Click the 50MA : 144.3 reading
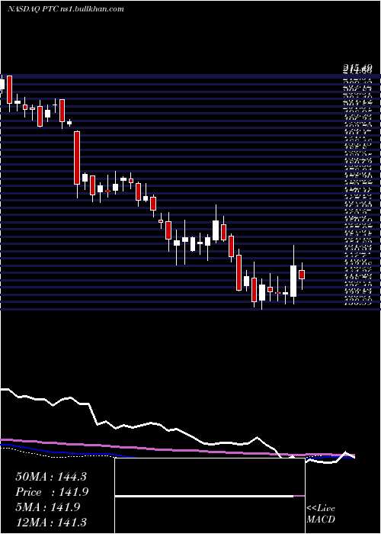 click(51, 477)
